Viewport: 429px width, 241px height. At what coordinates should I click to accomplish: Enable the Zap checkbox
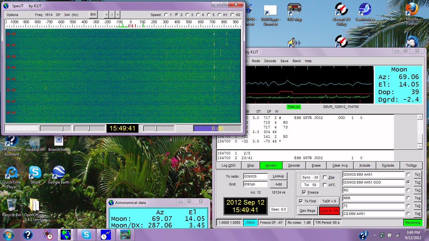coord(325,177)
